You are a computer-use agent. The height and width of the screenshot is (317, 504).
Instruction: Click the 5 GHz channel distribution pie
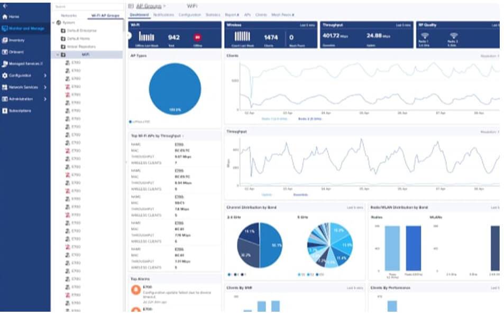tap(330, 245)
